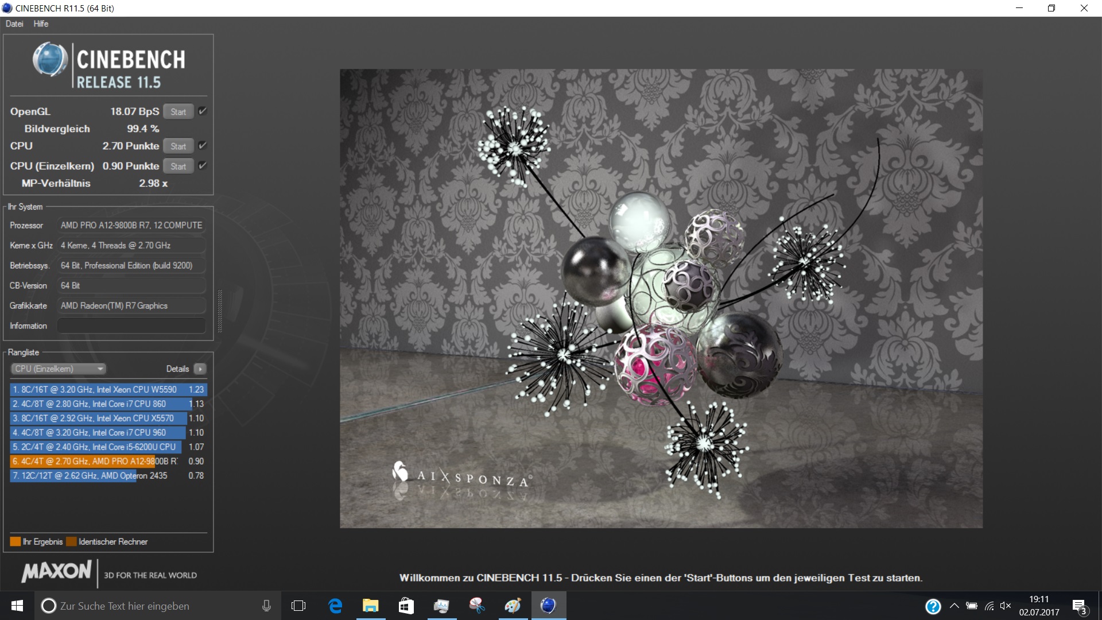Open File Explorer from the taskbar

pos(371,606)
